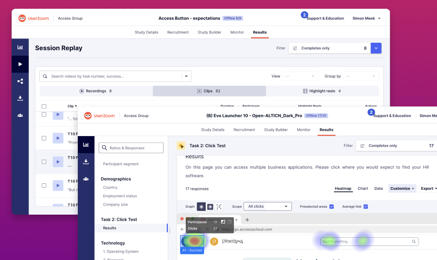Switch to the Chart tab
This screenshot has height=260, width=437.
[x=363, y=188]
